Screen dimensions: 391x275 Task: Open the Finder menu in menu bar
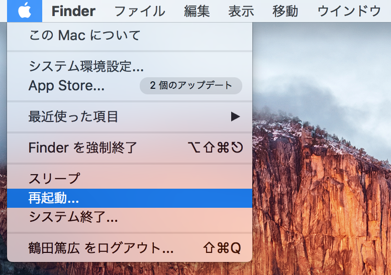(x=73, y=11)
